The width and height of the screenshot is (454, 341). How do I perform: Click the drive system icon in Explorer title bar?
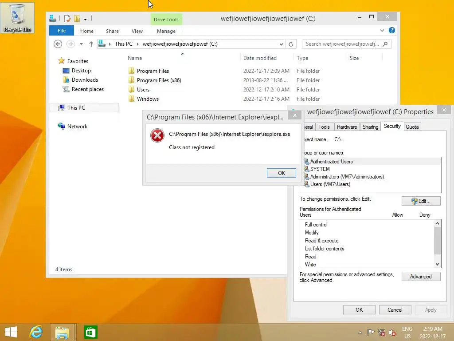pyautogui.click(x=53, y=19)
